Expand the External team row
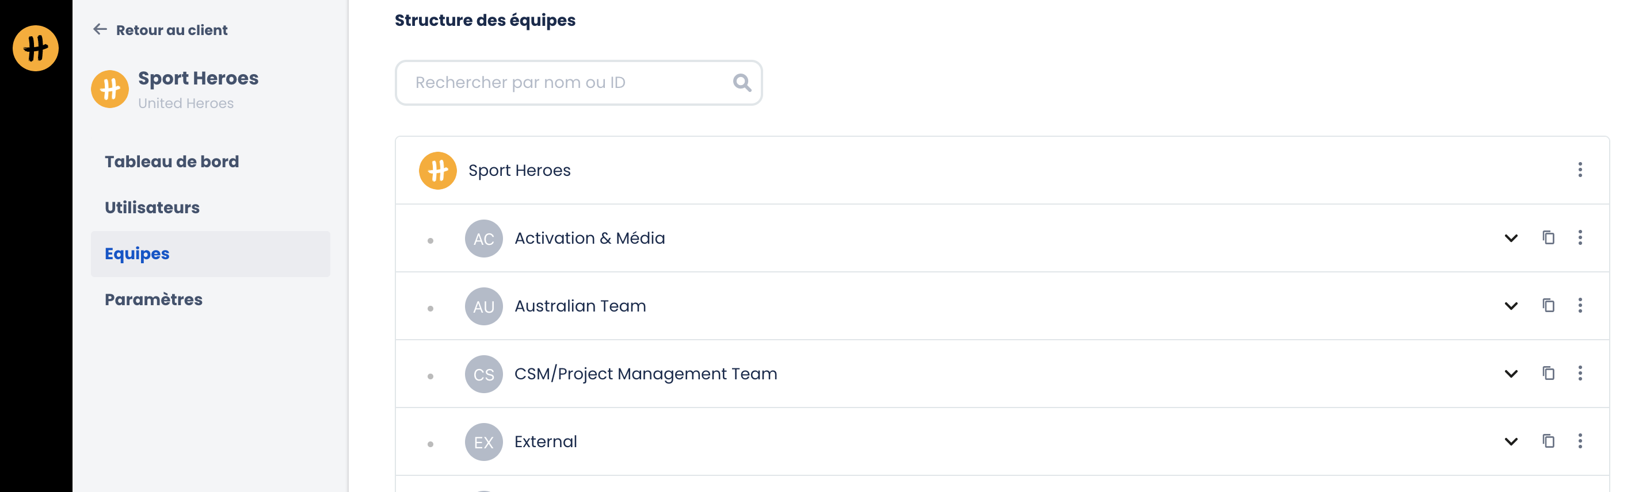The image size is (1631, 492). (1511, 441)
